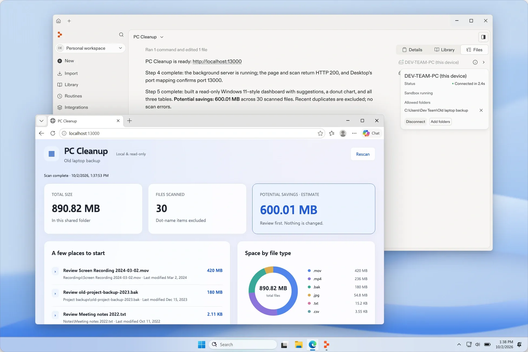Click the purple .mp4 legend dot

click(309, 279)
